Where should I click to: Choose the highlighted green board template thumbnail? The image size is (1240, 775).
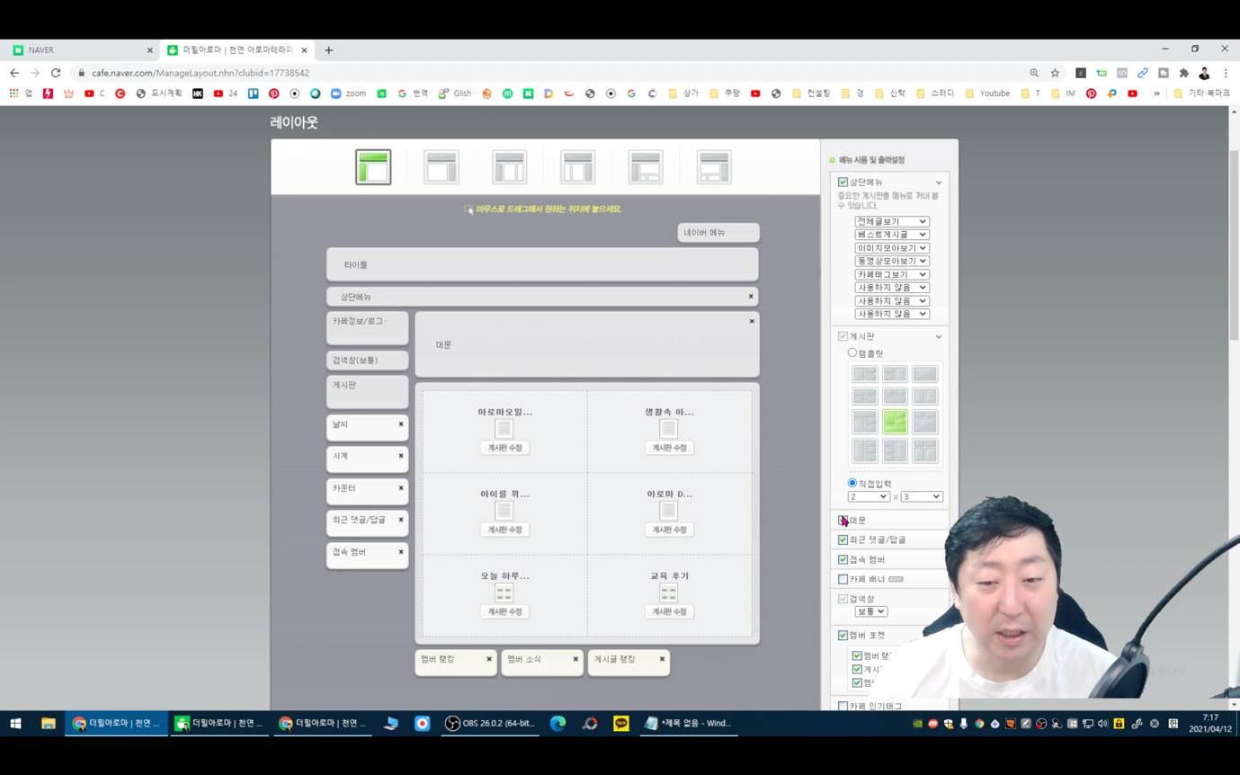click(895, 422)
